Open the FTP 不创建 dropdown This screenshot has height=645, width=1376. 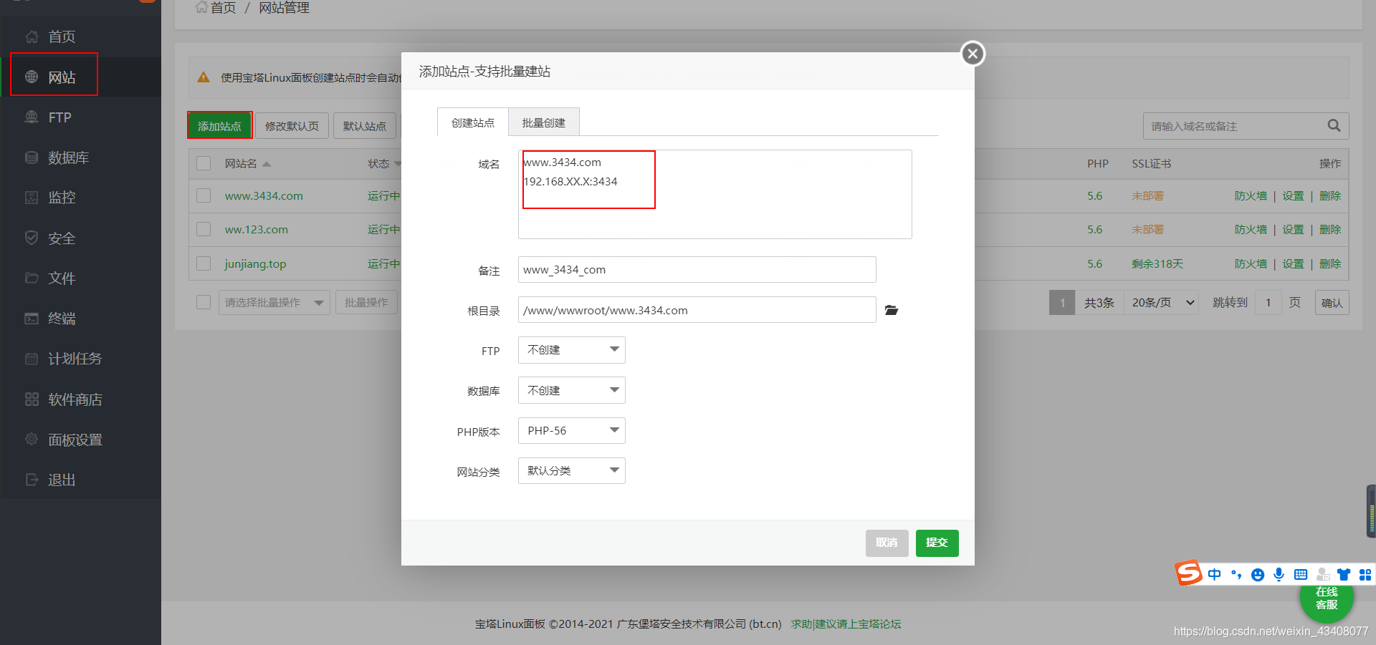(572, 350)
